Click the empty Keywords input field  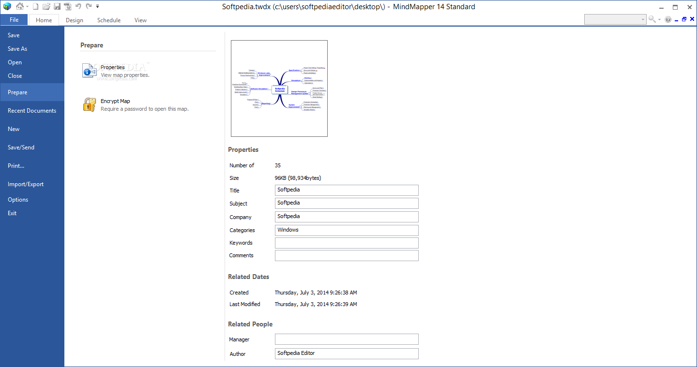(x=347, y=243)
